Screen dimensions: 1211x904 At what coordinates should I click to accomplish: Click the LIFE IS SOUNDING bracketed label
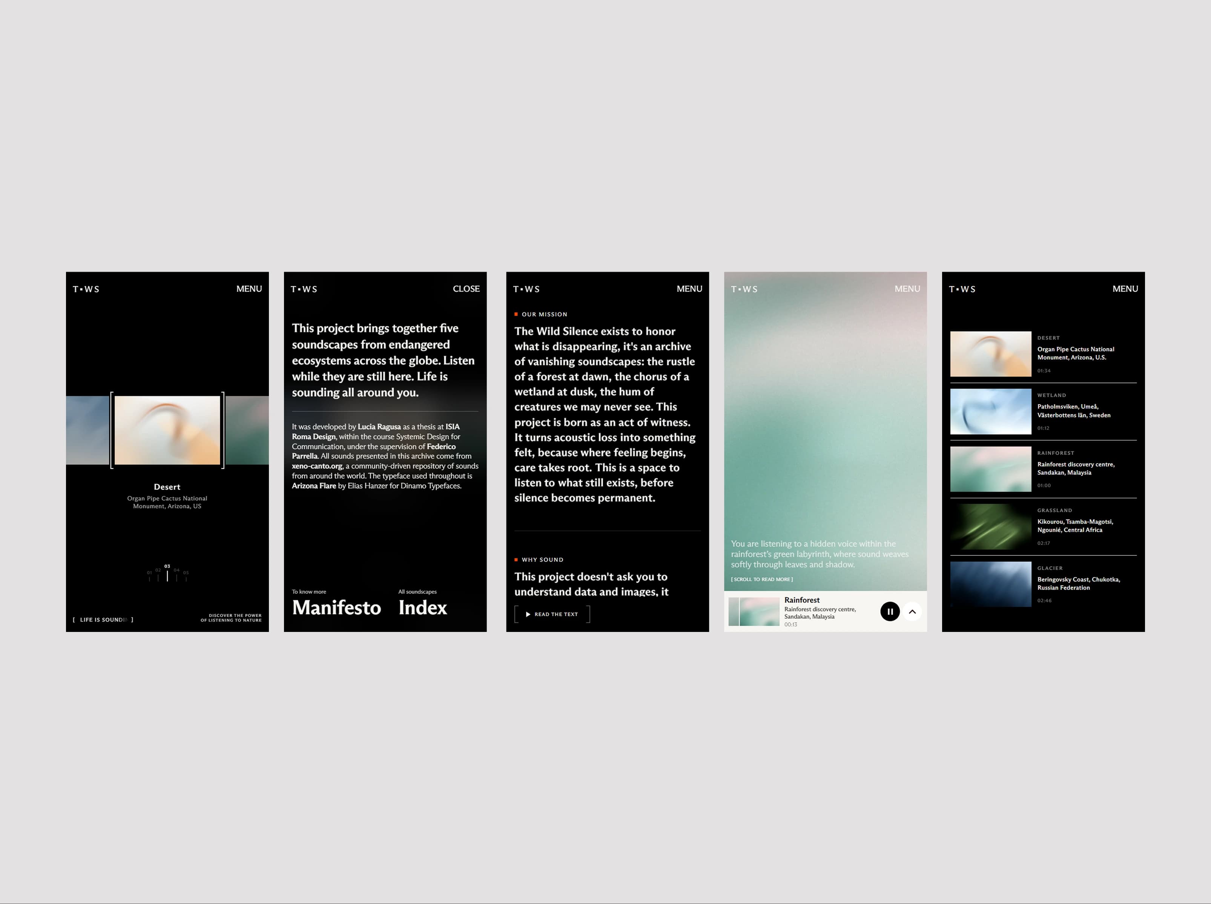103,619
